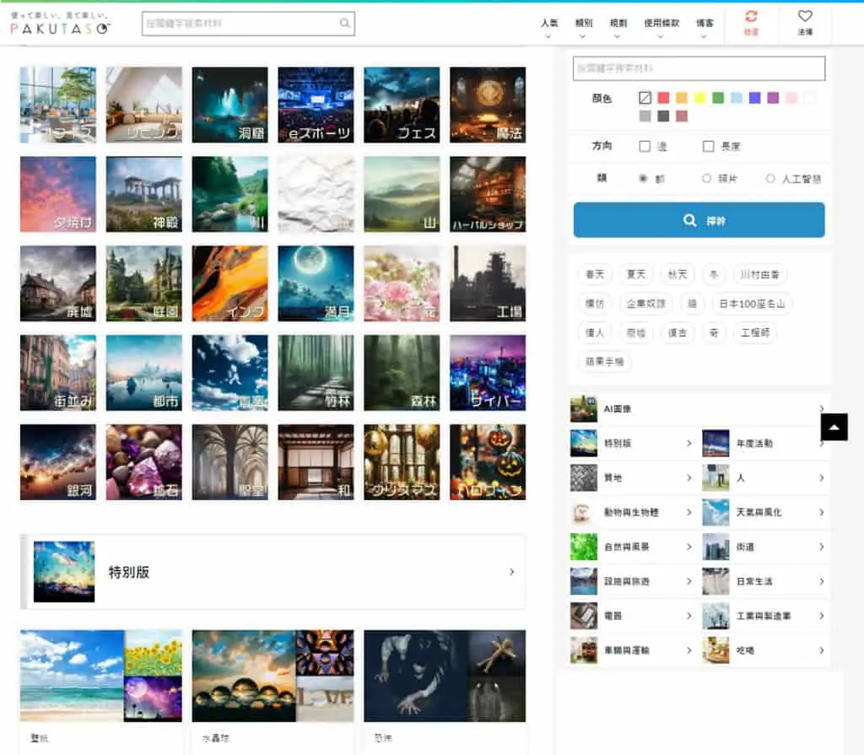Open the 車輛與運輸 category icon
Image resolution: width=864 pixels, height=755 pixels.
(584, 650)
